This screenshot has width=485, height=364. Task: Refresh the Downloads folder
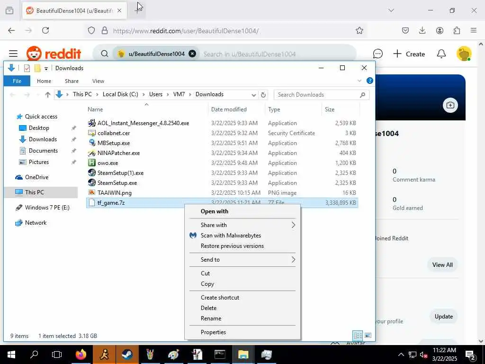pyautogui.click(x=263, y=95)
